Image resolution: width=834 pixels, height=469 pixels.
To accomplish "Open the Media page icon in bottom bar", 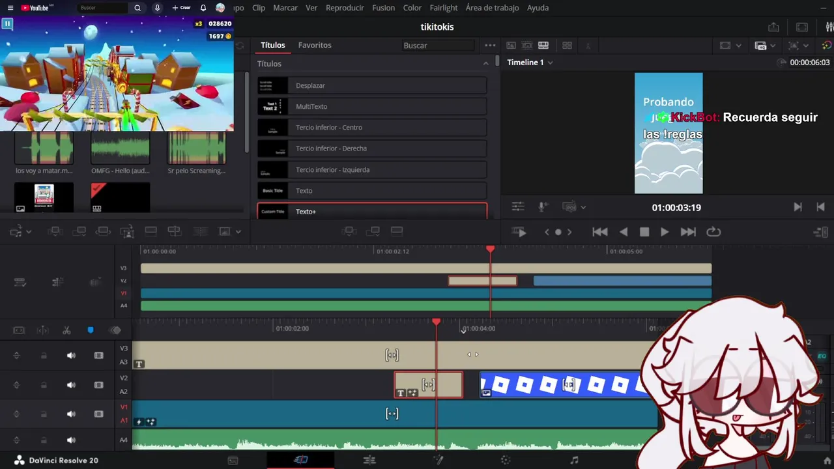I will pyautogui.click(x=233, y=460).
